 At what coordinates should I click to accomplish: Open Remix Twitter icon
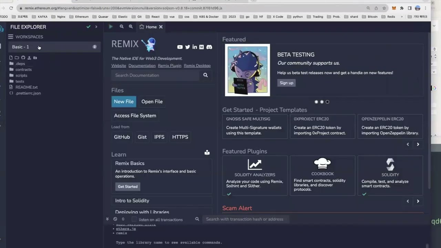[x=187, y=47]
